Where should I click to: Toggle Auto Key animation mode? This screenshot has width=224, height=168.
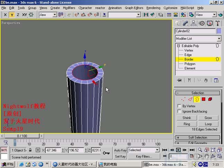(120, 150)
